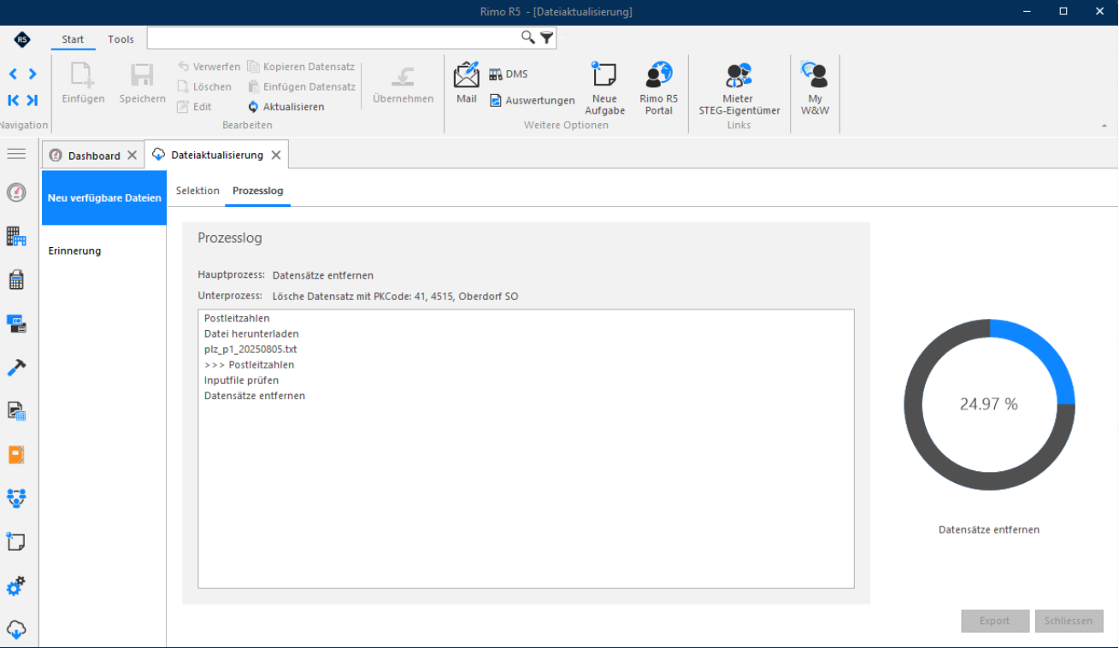The image size is (1119, 648).
Task: Collapse the ribbon with the arrow
Action: pyautogui.click(x=1104, y=126)
